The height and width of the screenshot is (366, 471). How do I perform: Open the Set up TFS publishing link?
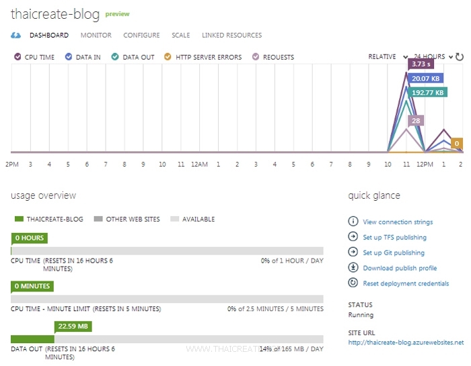tap(395, 238)
